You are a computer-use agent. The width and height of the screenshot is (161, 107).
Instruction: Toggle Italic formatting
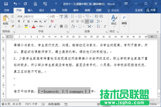coord(24,21)
